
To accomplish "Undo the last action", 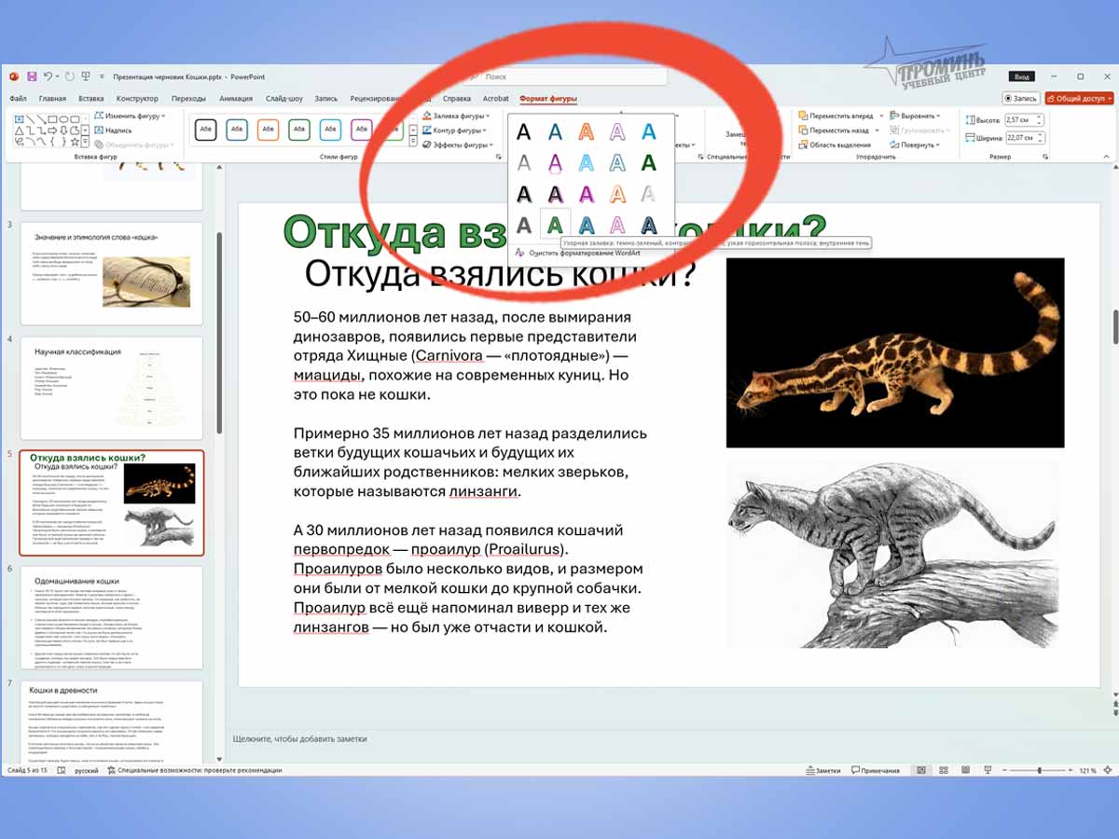I will 48,76.
